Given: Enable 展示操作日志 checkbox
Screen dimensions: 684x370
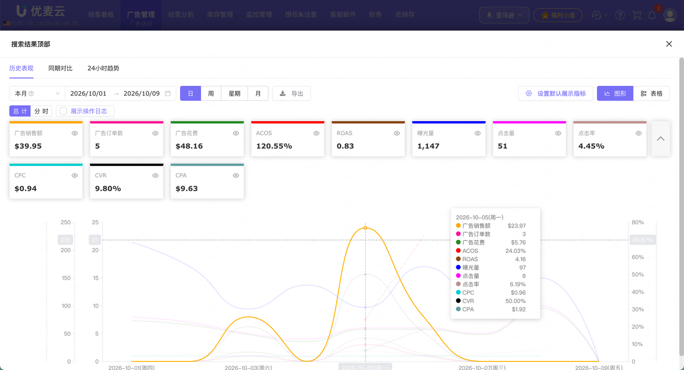Looking at the screenshot, I should [64, 111].
